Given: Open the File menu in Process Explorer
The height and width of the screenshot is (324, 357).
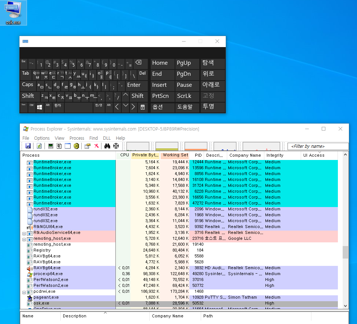Looking at the screenshot, I should [26, 138].
